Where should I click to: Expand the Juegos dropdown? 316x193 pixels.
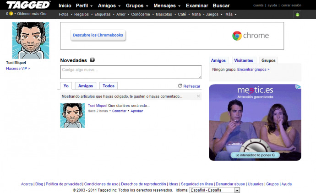pyautogui.click(x=214, y=14)
